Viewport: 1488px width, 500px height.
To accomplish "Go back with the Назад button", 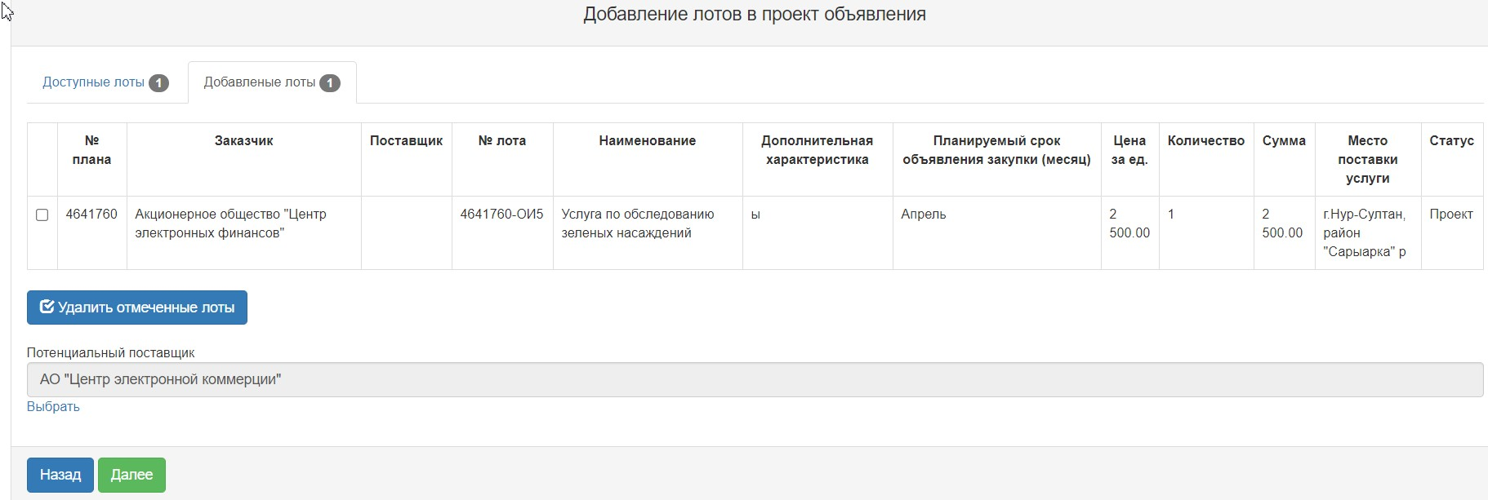I will 60,475.
